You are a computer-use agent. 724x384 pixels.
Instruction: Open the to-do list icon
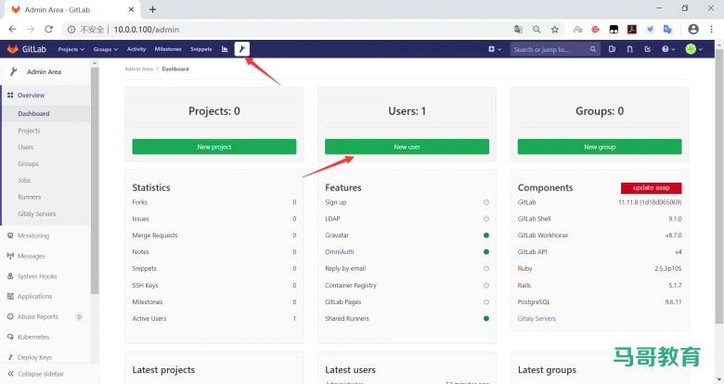point(648,49)
